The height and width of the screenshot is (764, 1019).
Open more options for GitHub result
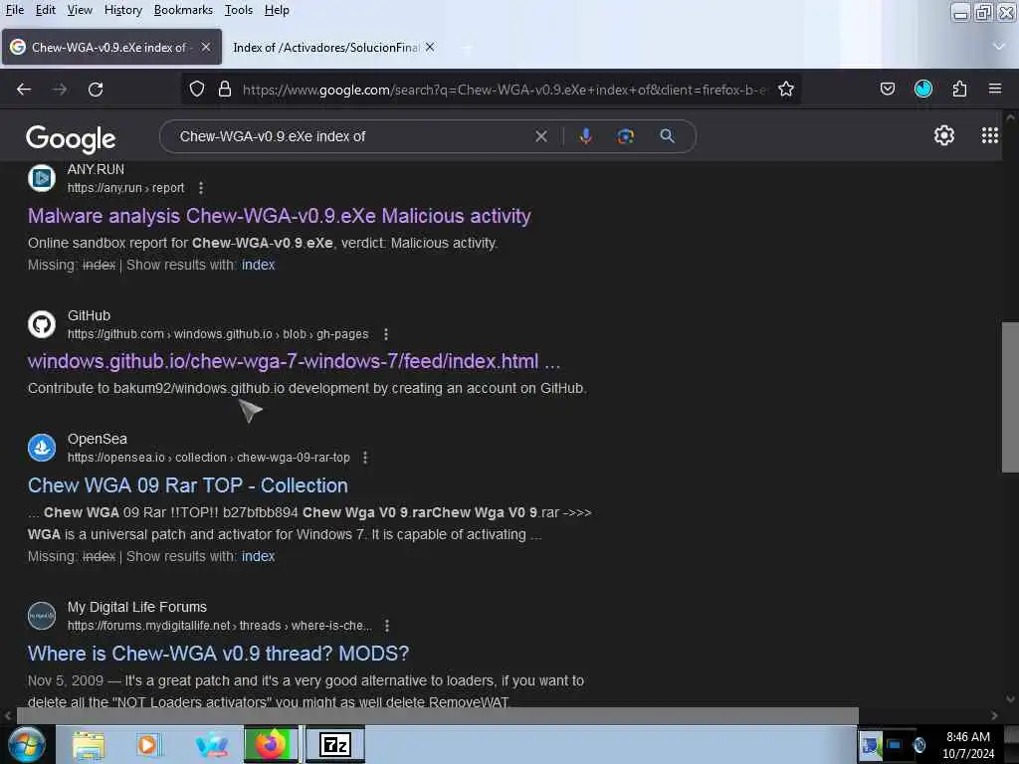tap(385, 334)
